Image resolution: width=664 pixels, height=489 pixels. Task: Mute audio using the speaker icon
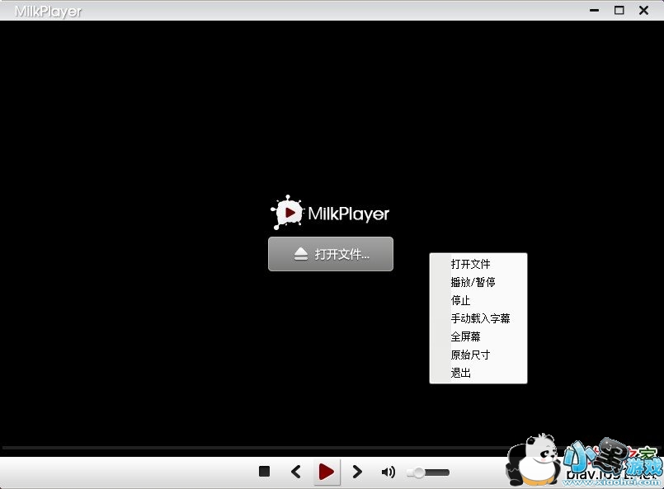pyautogui.click(x=388, y=471)
